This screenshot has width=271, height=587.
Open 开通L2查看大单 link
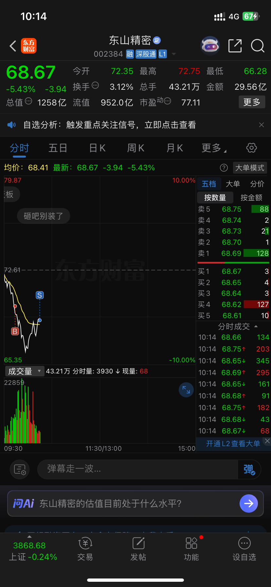233,444
